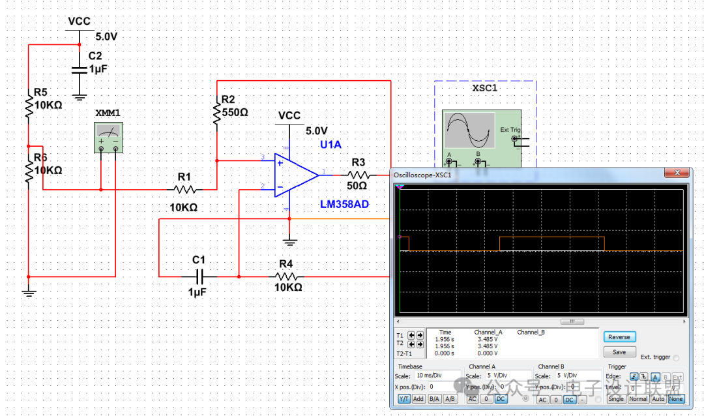Set trigger mode to Single
Image resolution: width=704 pixels, height=416 pixels.
click(x=616, y=398)
